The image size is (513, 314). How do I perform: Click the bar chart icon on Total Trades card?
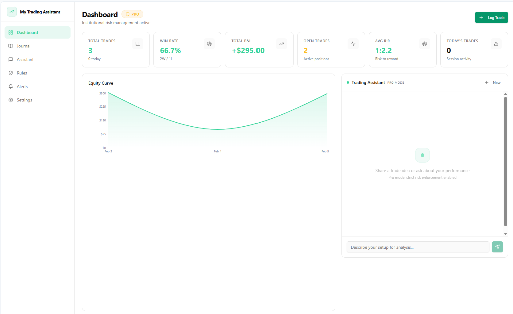[138, 44]
